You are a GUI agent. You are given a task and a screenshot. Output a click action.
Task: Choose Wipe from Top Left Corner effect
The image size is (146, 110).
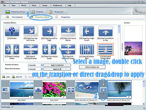(31, 31)
